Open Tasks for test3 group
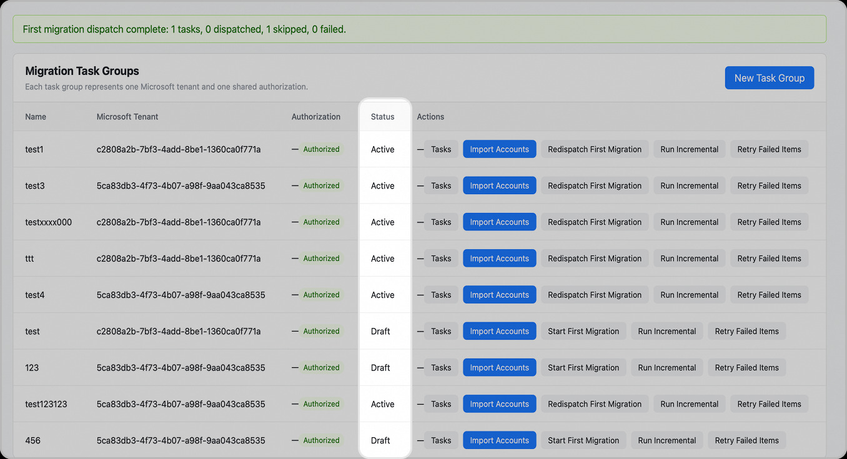 (441, 185)
